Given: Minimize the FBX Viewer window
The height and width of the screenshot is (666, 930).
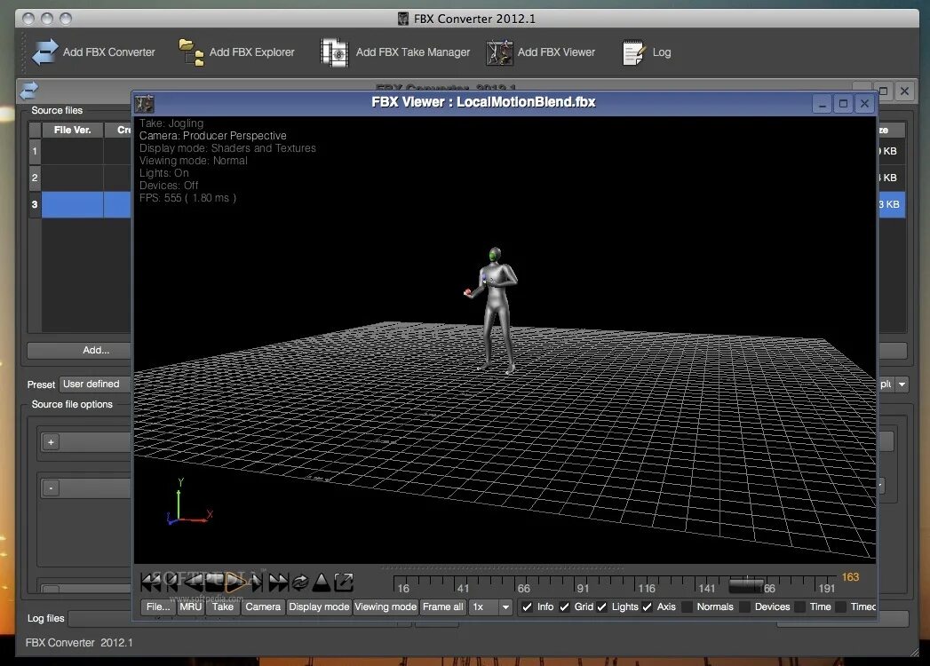Looking at the screenshot, I should [822, 104].
